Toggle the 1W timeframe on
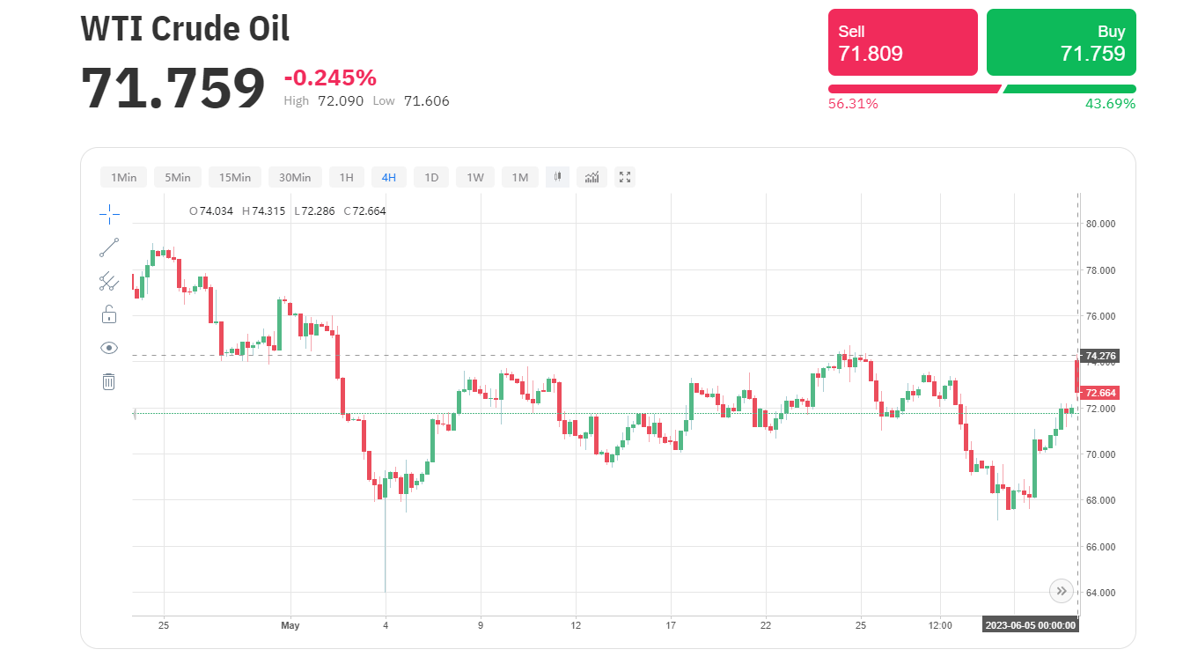Image resolution: width=1183 pixels, height=664 pixels. 474,177
